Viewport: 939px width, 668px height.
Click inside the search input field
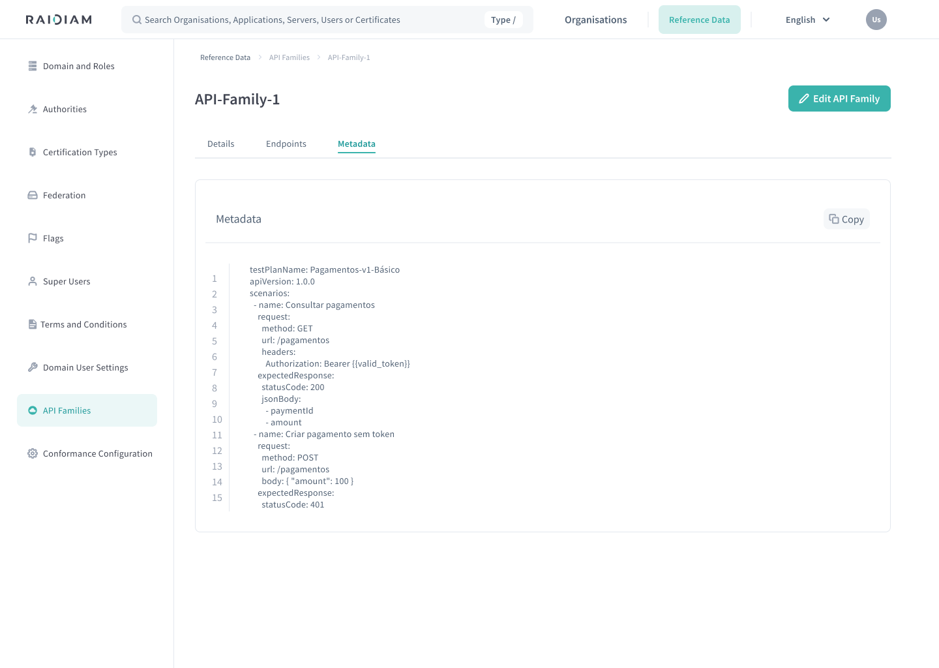click(x=293, y=20)
